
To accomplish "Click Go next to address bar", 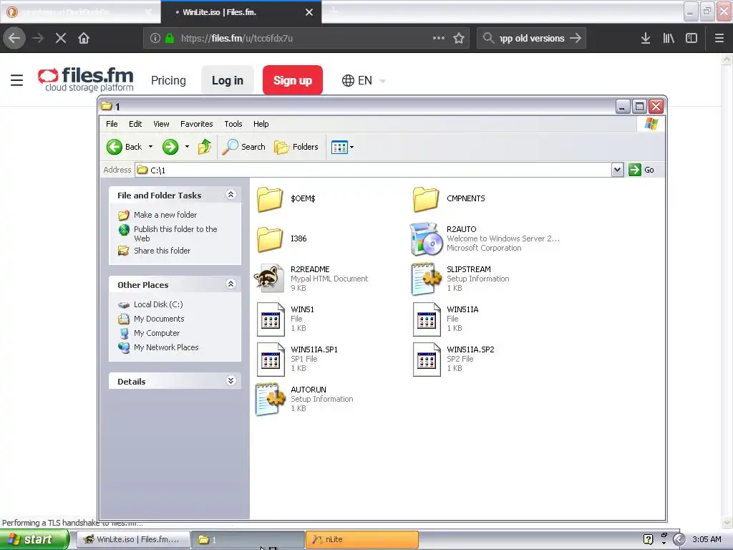I will 641,170.
